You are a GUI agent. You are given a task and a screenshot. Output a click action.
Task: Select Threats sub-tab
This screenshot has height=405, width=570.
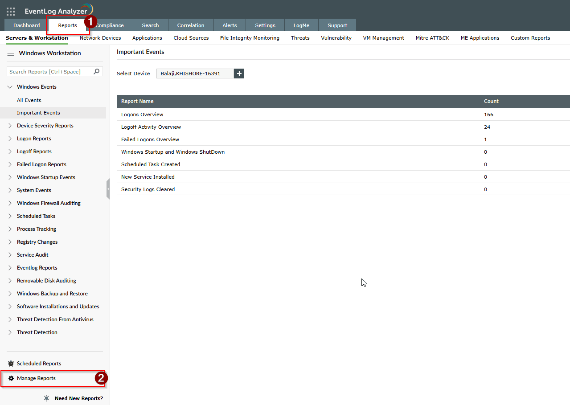click(300, 38)
